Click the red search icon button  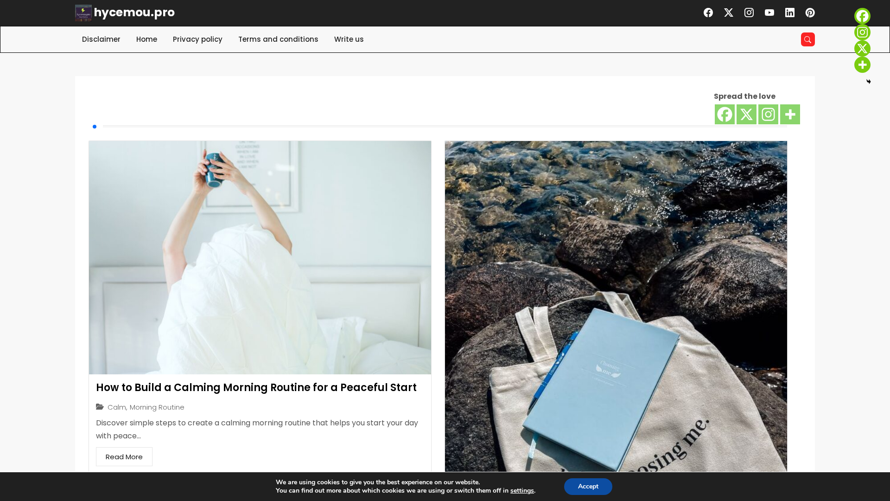808,39
